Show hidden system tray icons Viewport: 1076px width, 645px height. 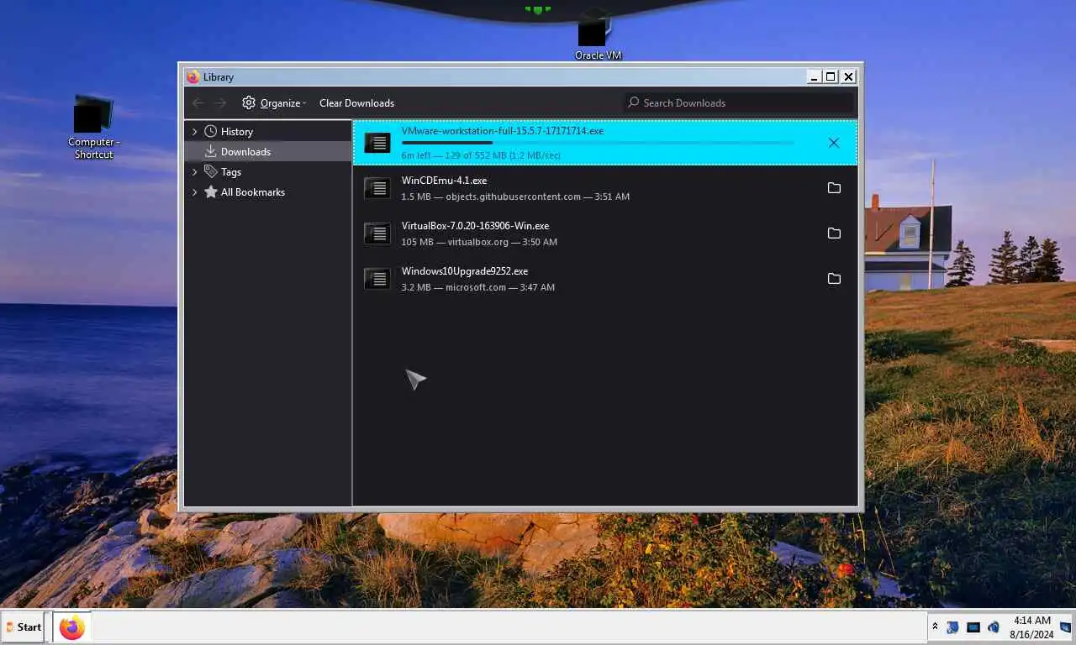(935, 627)
